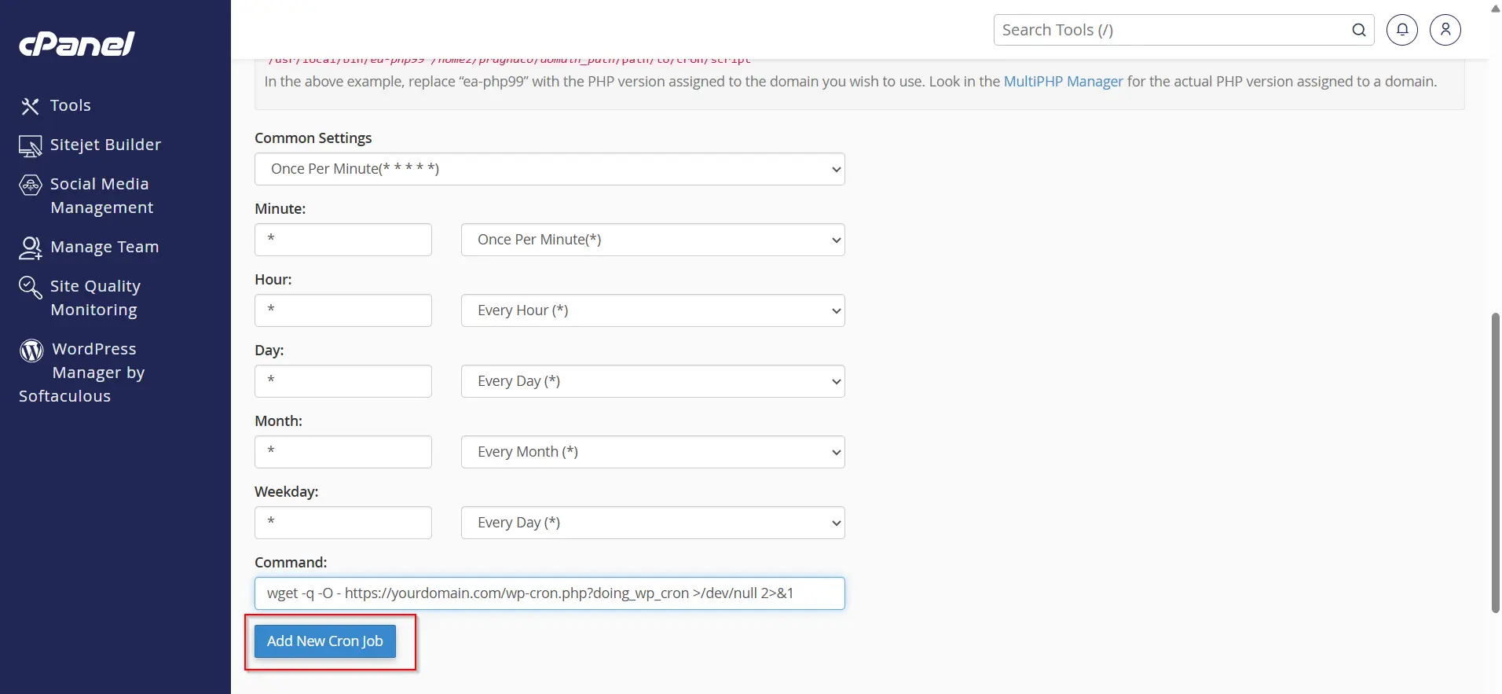
Task: Click the Day: label
Action: (x=269, y=351)
